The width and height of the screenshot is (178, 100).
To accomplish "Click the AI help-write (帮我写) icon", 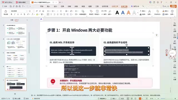I will (91, 12).
